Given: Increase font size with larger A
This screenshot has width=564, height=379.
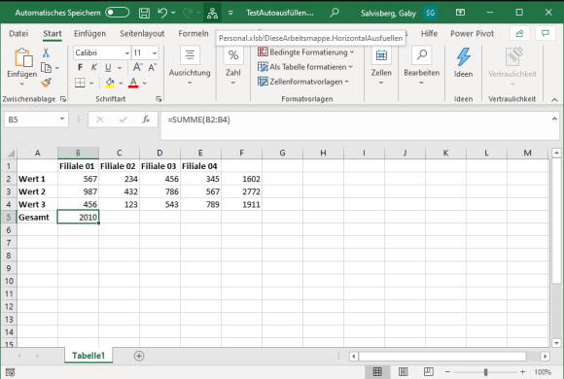Looking at the screenshot, I should (138, 67).
